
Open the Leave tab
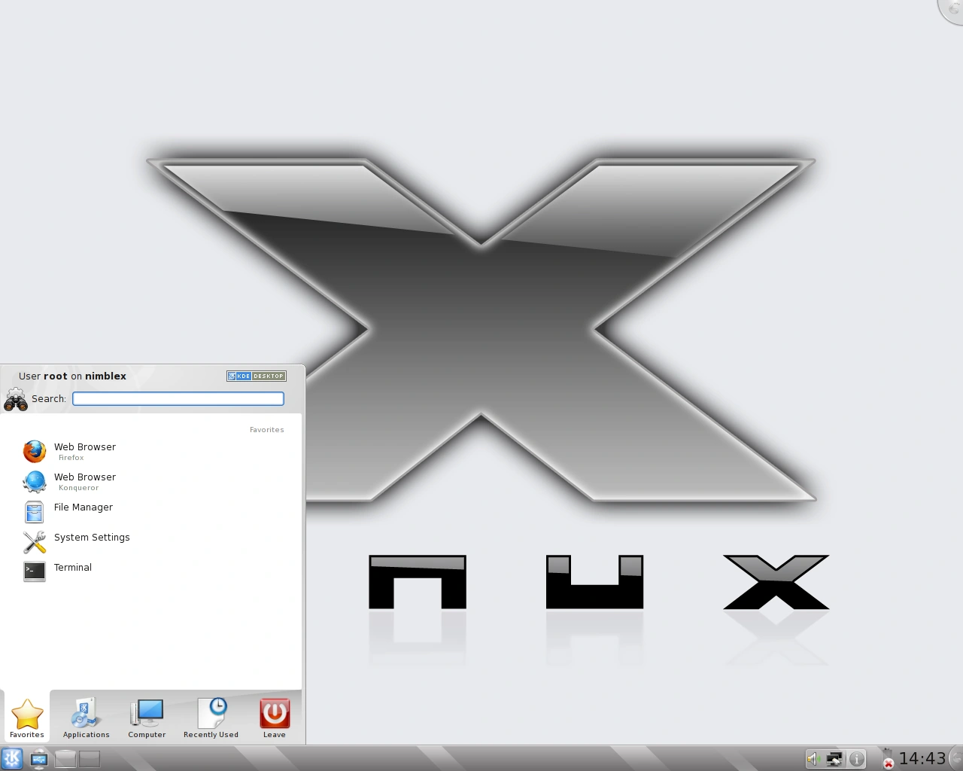point(274,717)
